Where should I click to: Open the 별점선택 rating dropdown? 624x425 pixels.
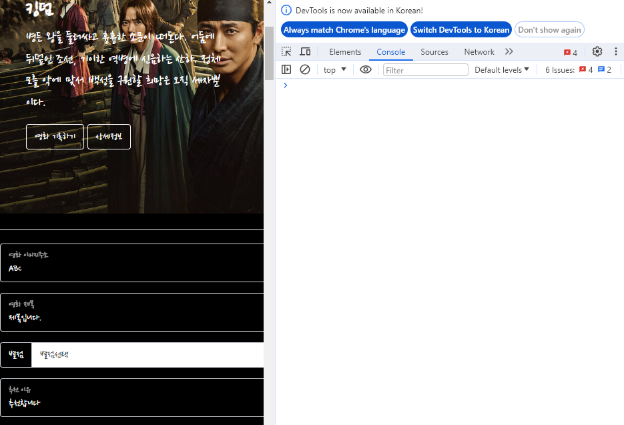(147, 354)
